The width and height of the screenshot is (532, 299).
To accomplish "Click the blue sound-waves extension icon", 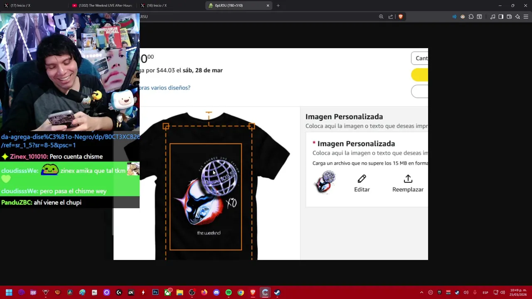I will coord(454,17).
